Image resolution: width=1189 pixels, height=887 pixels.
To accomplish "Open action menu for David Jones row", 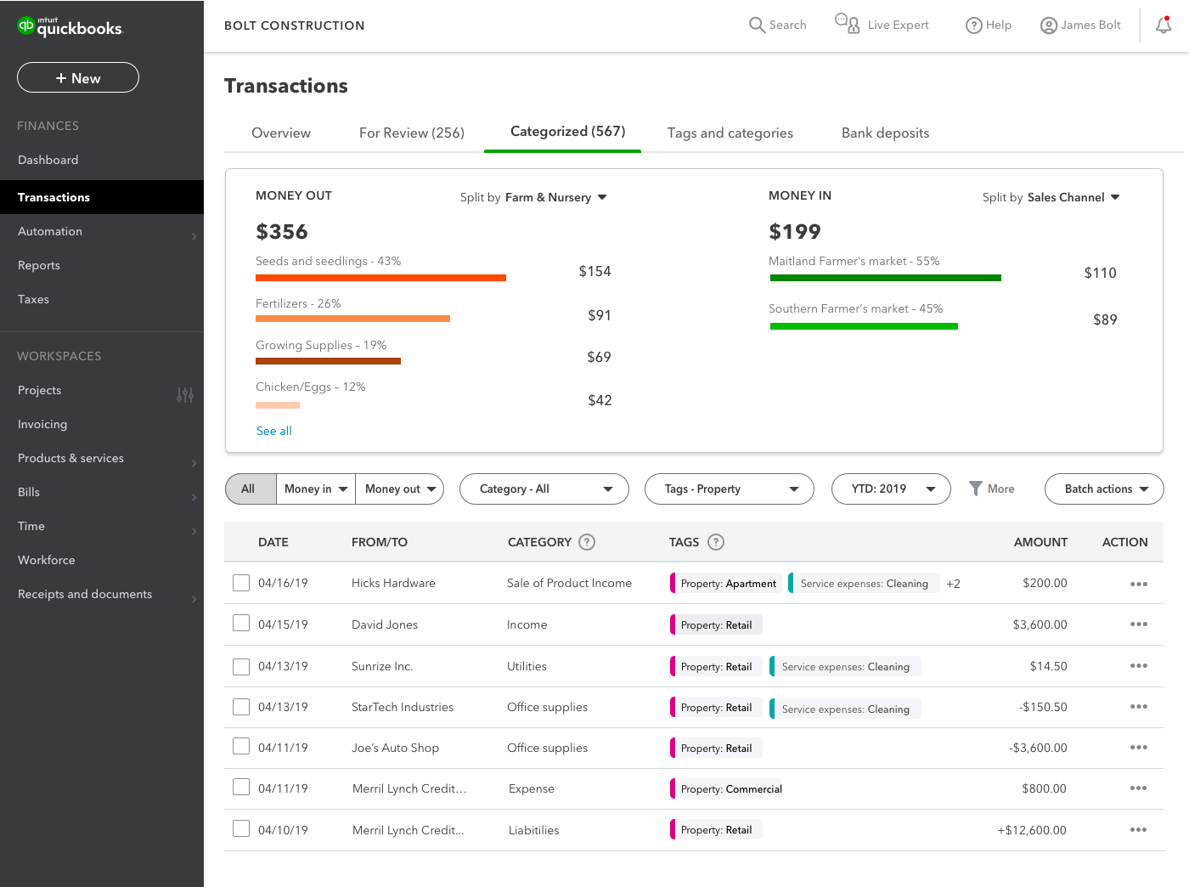I will click(x=1139, y=624).
